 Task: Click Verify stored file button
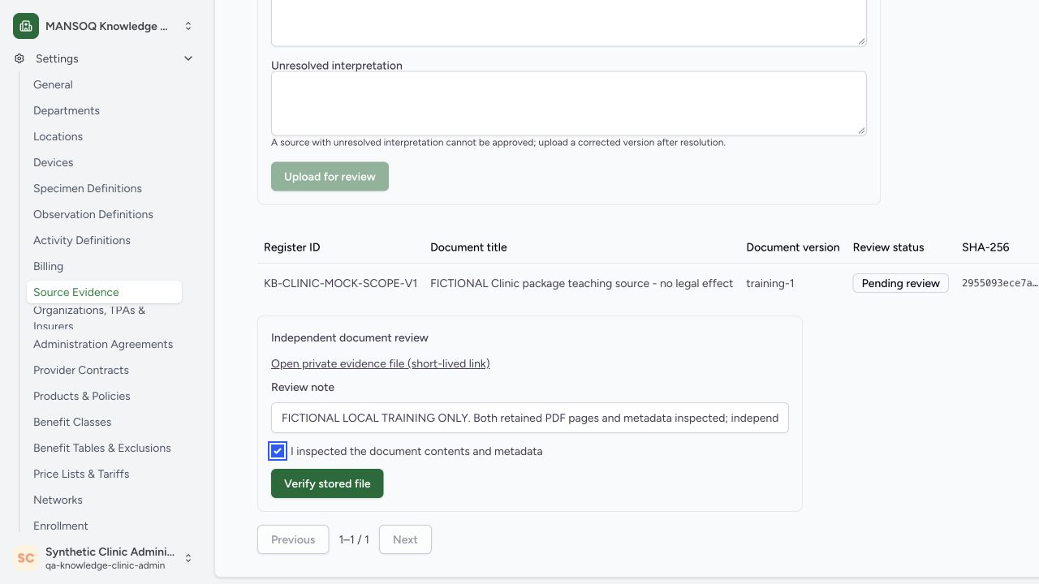pyautogui.click(x=327, y=483)
